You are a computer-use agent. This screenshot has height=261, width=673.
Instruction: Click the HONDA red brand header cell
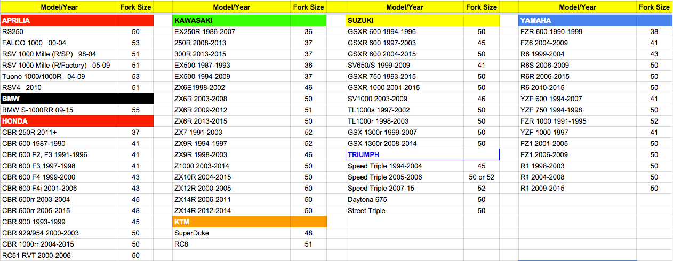point(59,121)
